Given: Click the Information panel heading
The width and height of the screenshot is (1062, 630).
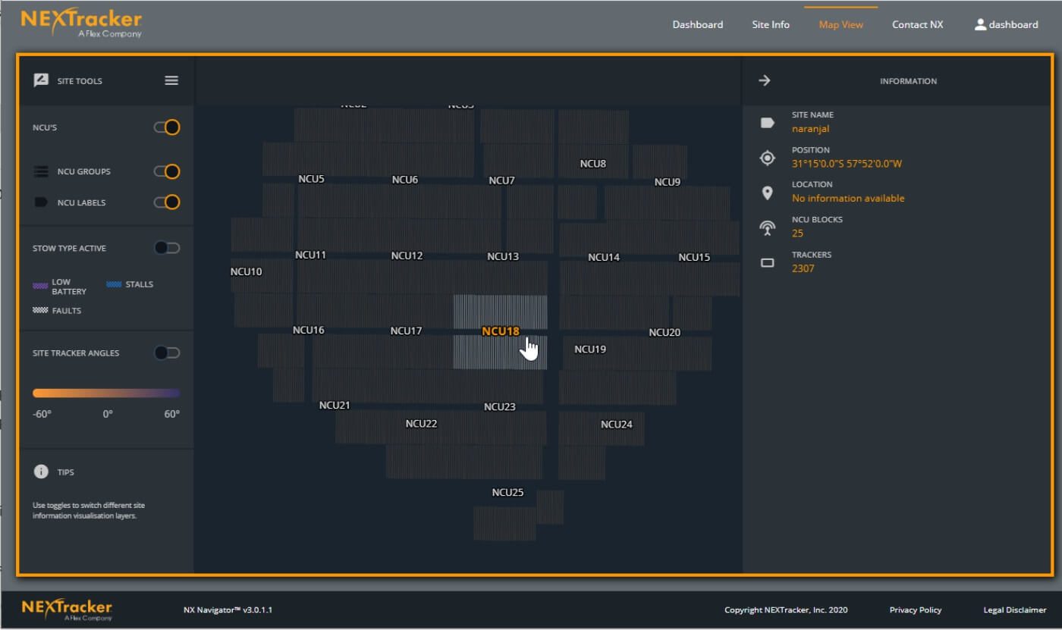Looking at the screenshot, I should tap(908, 81).
